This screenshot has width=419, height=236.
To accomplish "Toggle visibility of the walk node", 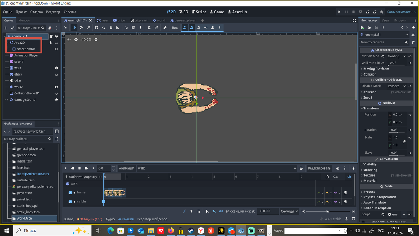I will coord(56,68).
